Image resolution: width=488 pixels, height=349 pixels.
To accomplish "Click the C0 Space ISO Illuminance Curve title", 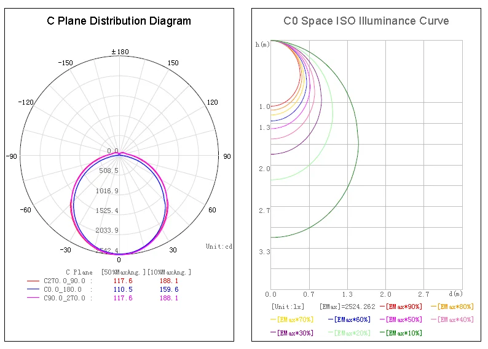I will pyautogui.click(x=366, y=21).
